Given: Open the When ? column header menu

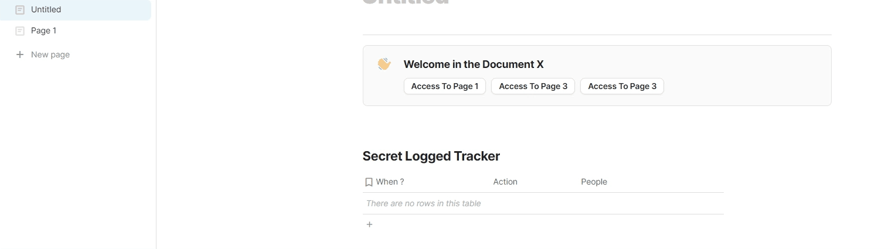Looking at the screenshot, I should click(390, 182).
